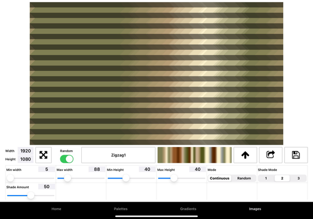The image size is (313, 219).
Task: Click the Min Height slider knob
Action: pyautogui.click(x=126, y=178)
